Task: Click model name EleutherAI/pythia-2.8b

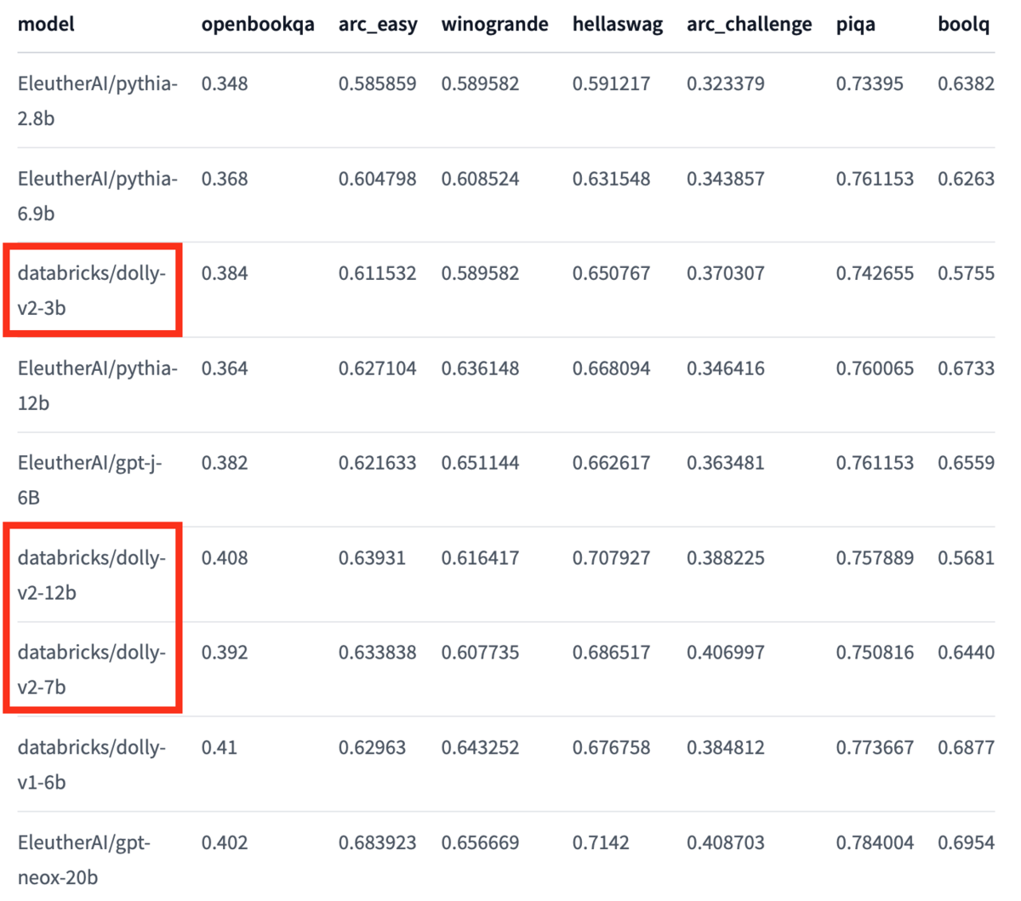Action: [98, 100]
